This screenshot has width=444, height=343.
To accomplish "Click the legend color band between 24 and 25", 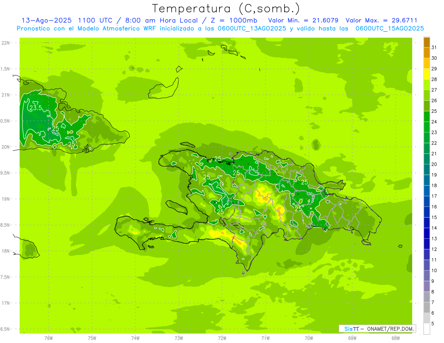I will pyautogui.click(x=427, y=117).
